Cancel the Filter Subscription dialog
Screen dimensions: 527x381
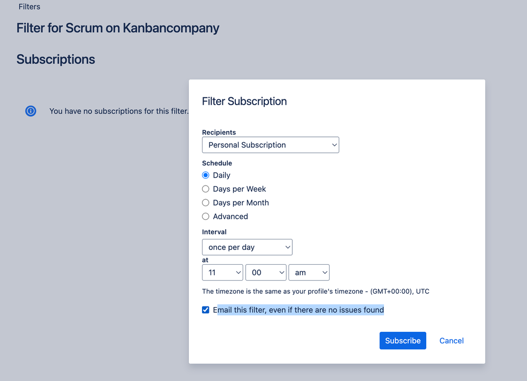click(452, 341)
